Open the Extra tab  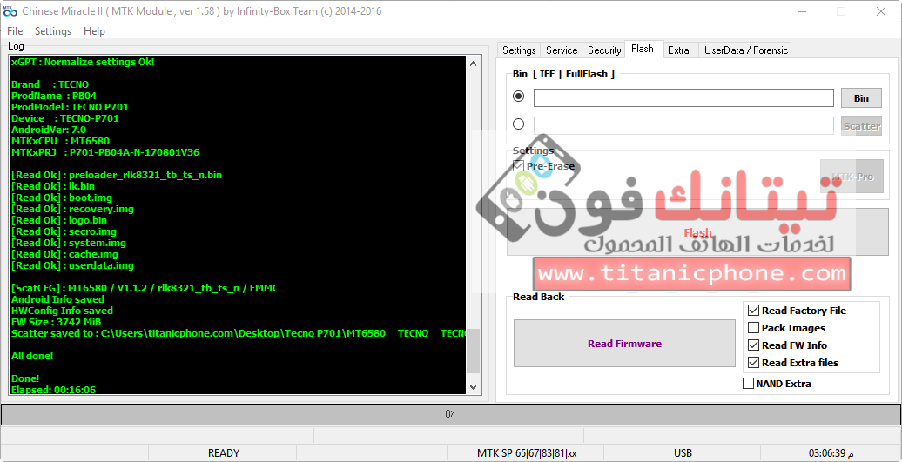pyautogui.click(x=679, y=50)
